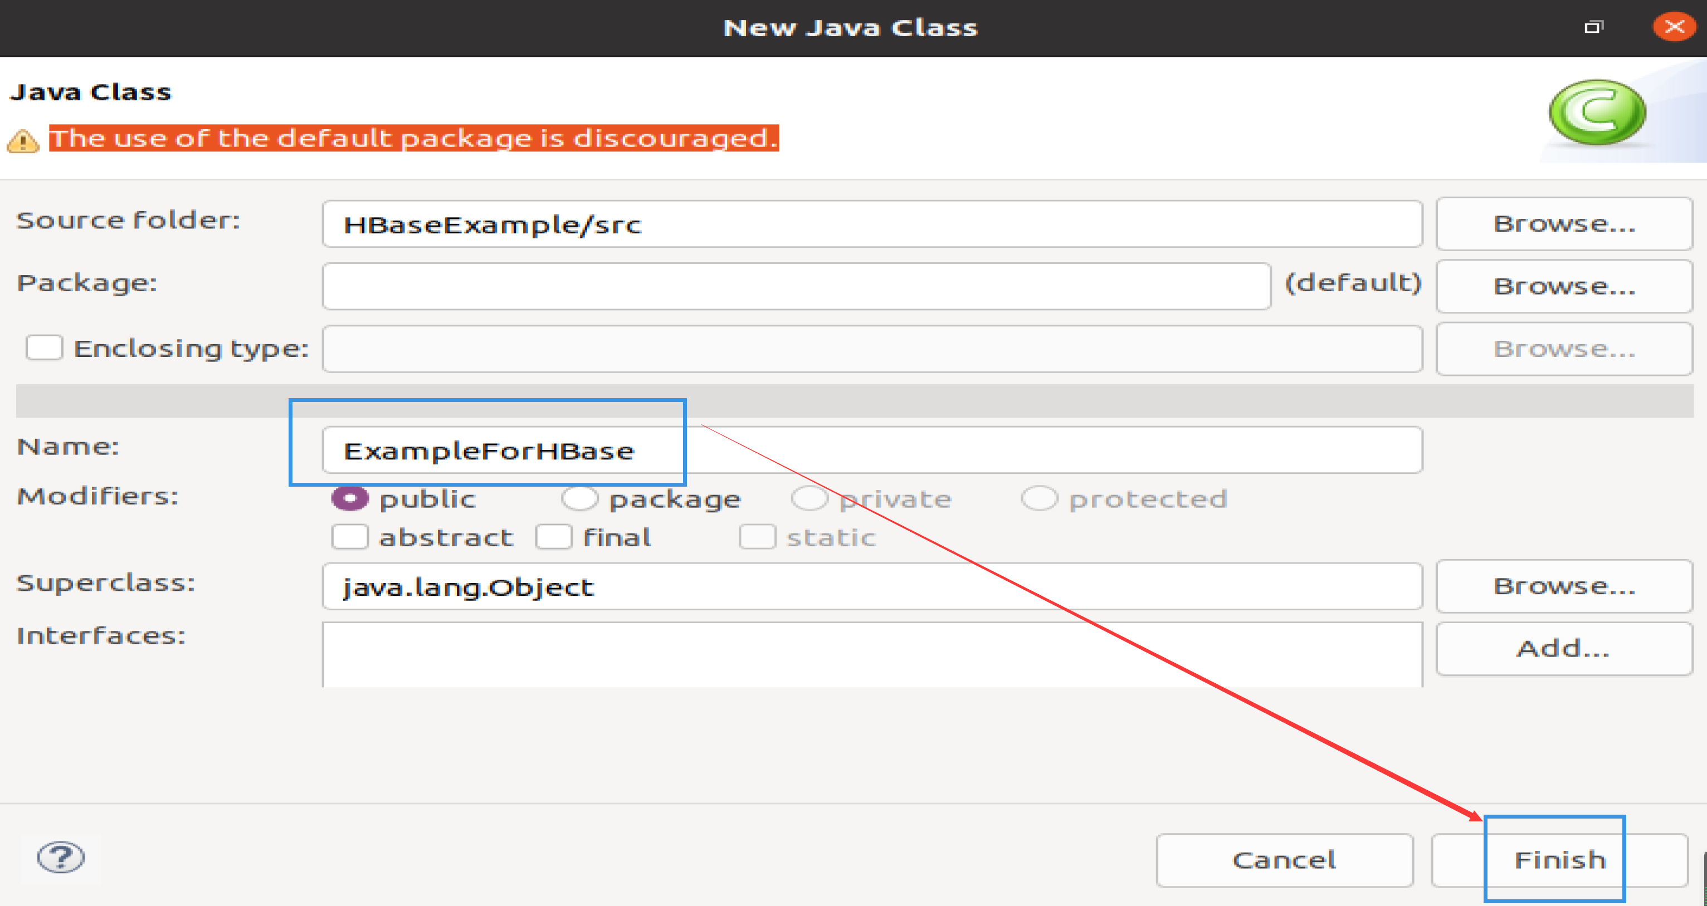The image size is (1707, 906).
Task: Select the private modifier radio button
Action: [x=809, y=499]
